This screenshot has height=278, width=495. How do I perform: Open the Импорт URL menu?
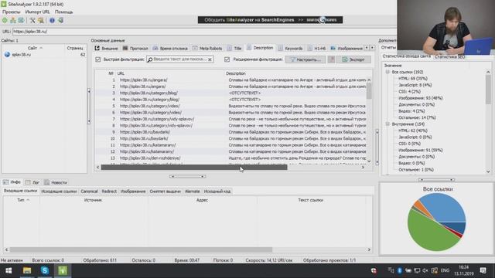coord(37,12)
